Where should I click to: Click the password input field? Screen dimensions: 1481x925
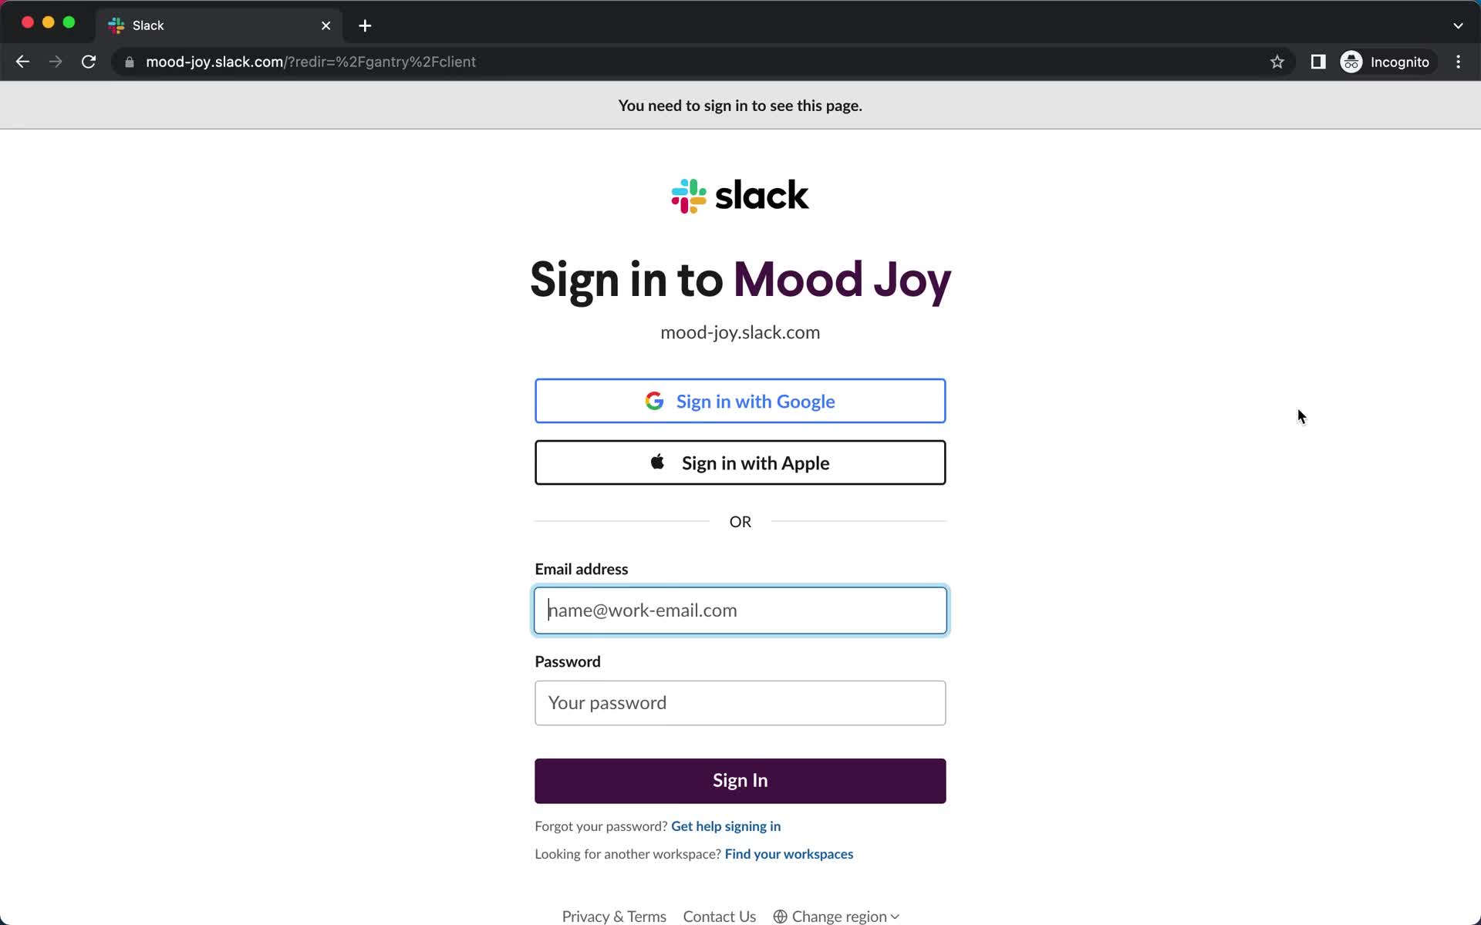click(x=740, y=702)
